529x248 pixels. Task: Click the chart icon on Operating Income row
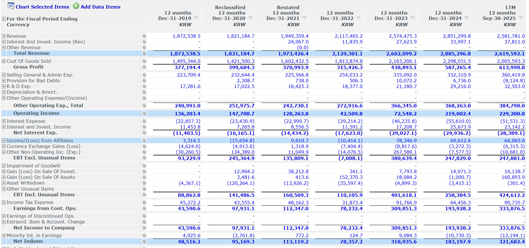pos(144,113)
